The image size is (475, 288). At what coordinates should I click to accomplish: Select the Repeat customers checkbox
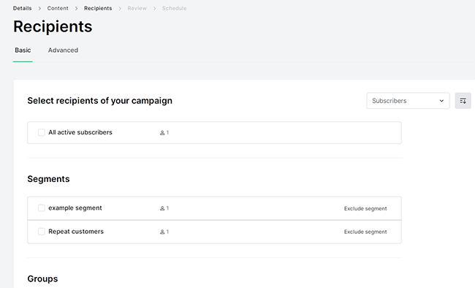[42, 232]
